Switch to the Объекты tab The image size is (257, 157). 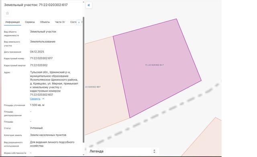[45, 22]
